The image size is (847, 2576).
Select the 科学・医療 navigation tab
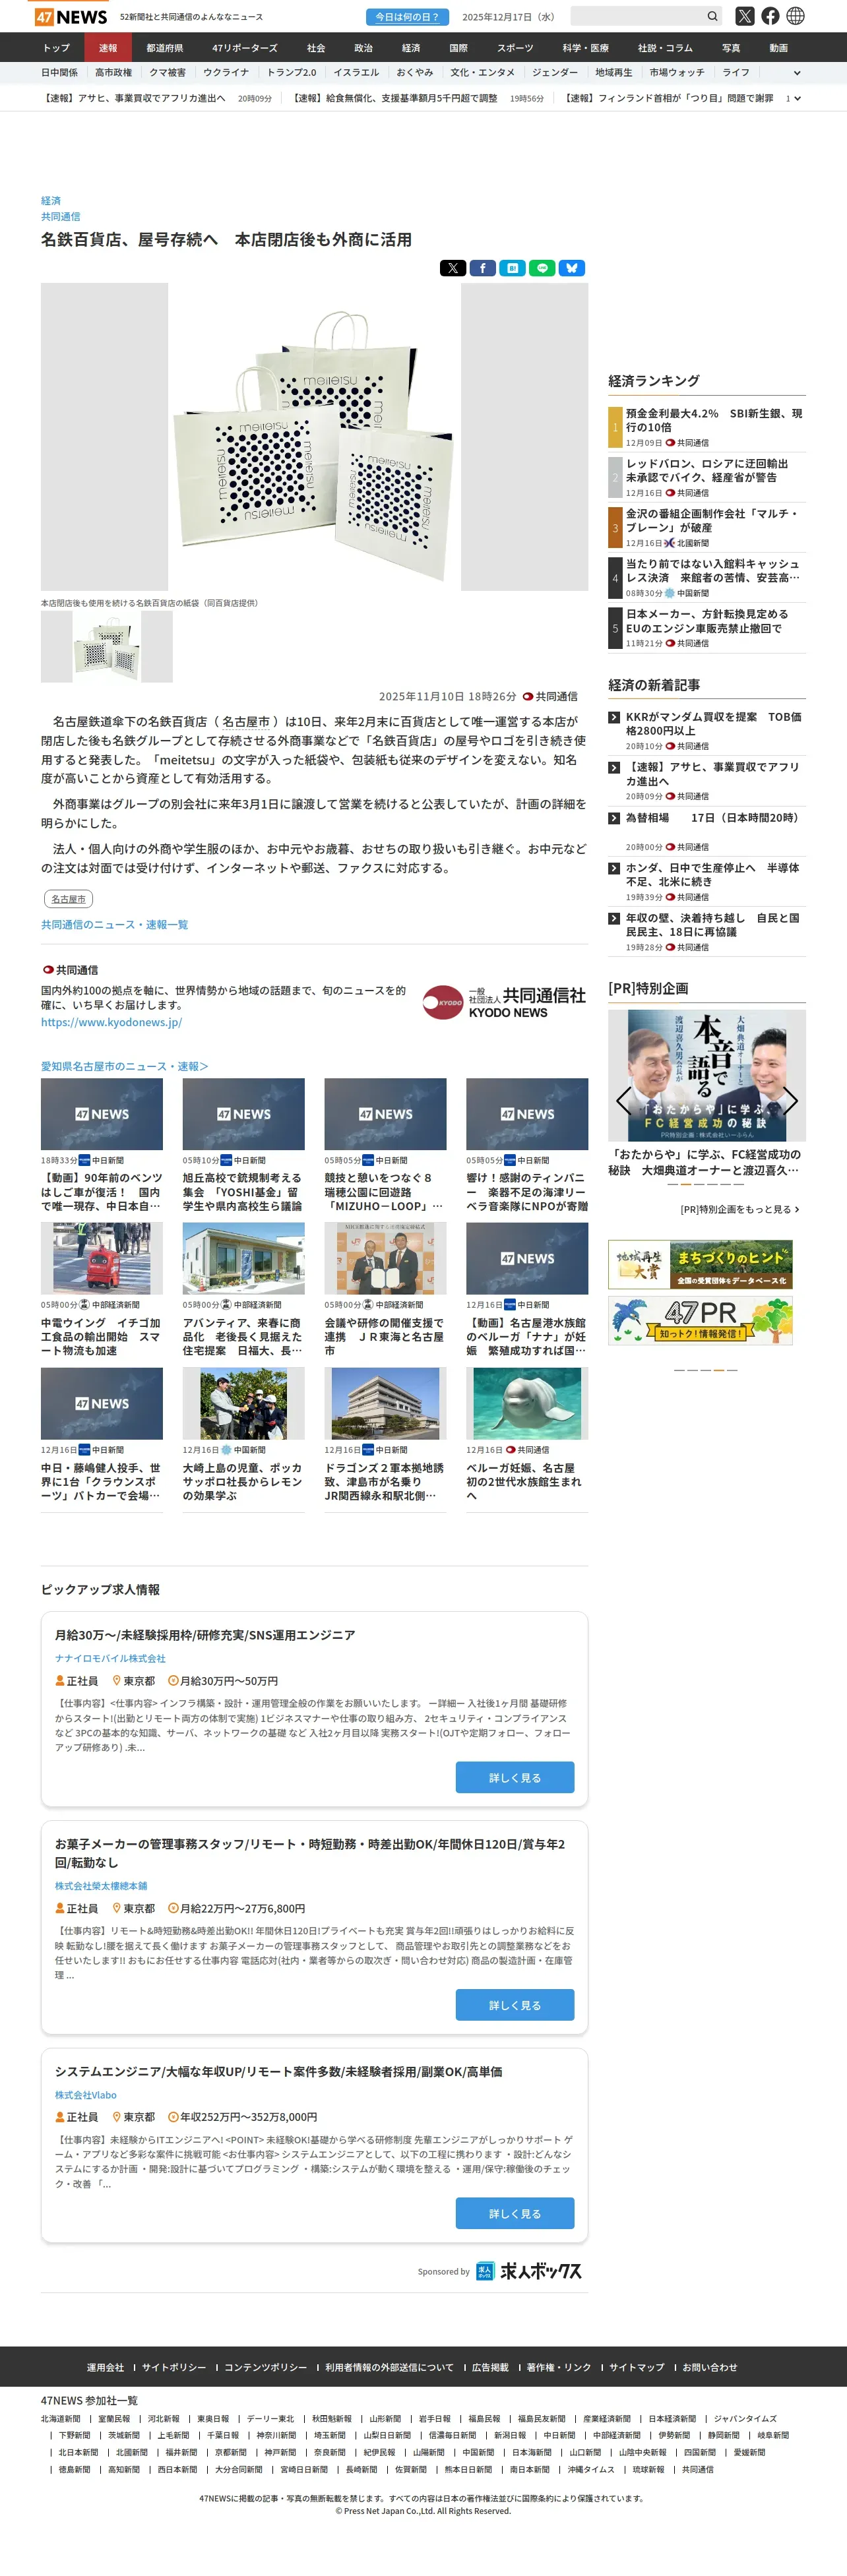(585, 48)
